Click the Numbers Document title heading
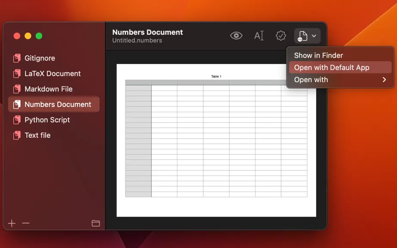This screenshot has width=397, height=248. click(x=148, y=32)
